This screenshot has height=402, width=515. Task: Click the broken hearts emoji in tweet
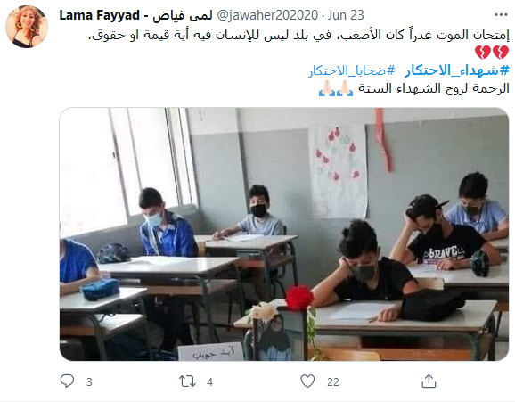pyautogui.click(x=492, y=53)
